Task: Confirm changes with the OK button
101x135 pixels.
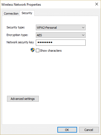Action: (67, 130)
